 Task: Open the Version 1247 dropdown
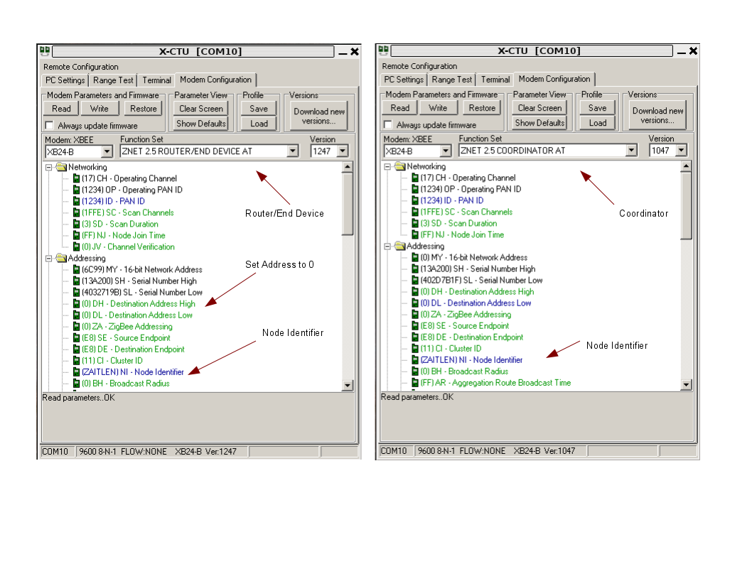point(341,151)
